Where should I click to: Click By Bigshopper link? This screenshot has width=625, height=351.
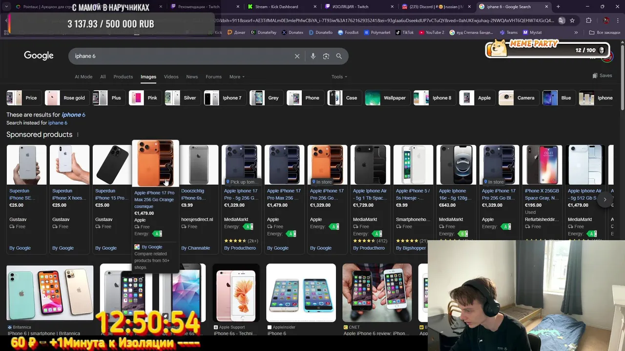coord(411,248)
